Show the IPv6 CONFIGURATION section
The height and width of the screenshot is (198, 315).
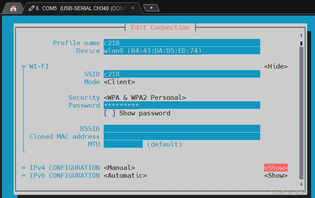(275, 175)
